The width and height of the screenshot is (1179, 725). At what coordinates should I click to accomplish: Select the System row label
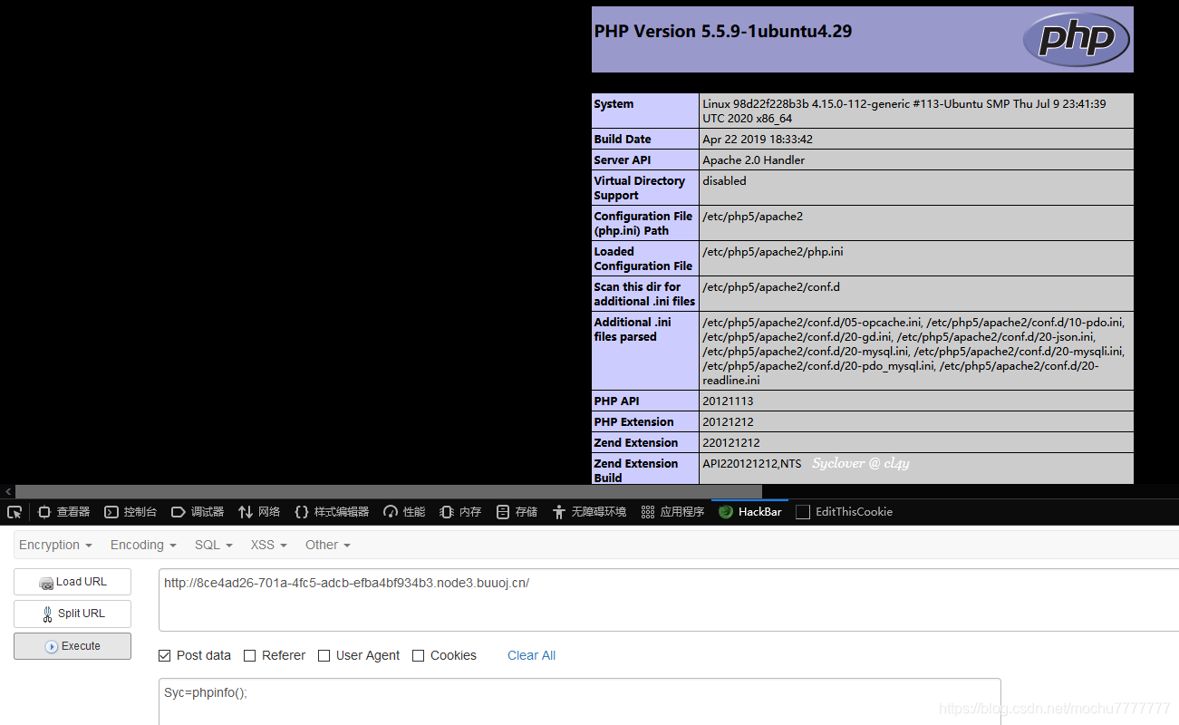click(614, 104)
